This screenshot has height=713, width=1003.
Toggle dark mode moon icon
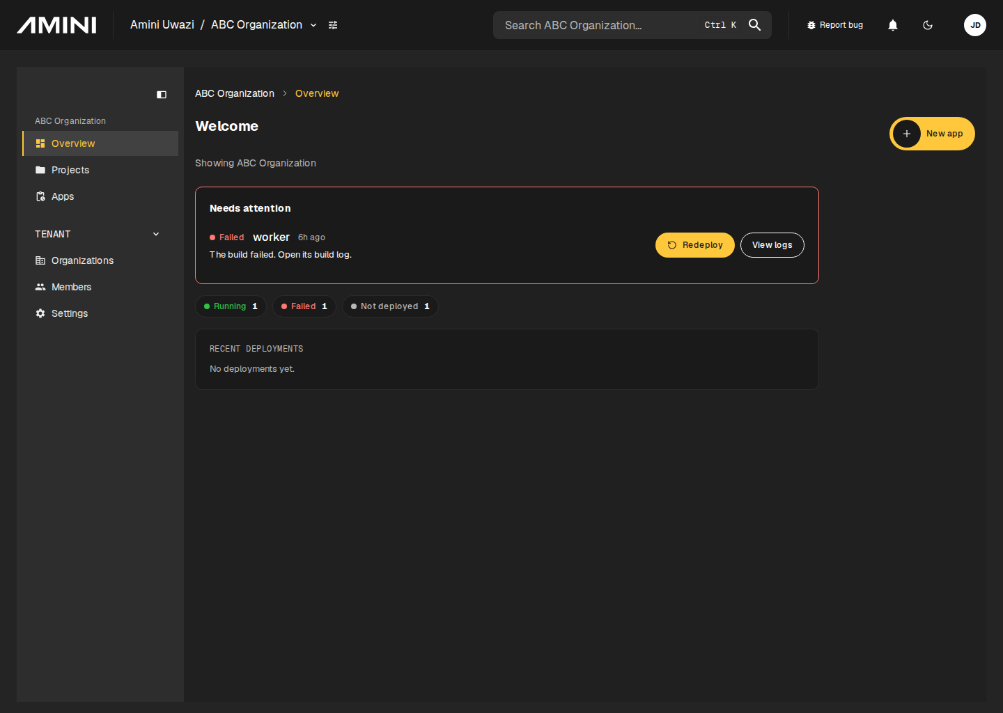[x=928, y=25]
